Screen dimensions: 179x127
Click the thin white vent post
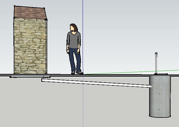click(x=156, y=63)
